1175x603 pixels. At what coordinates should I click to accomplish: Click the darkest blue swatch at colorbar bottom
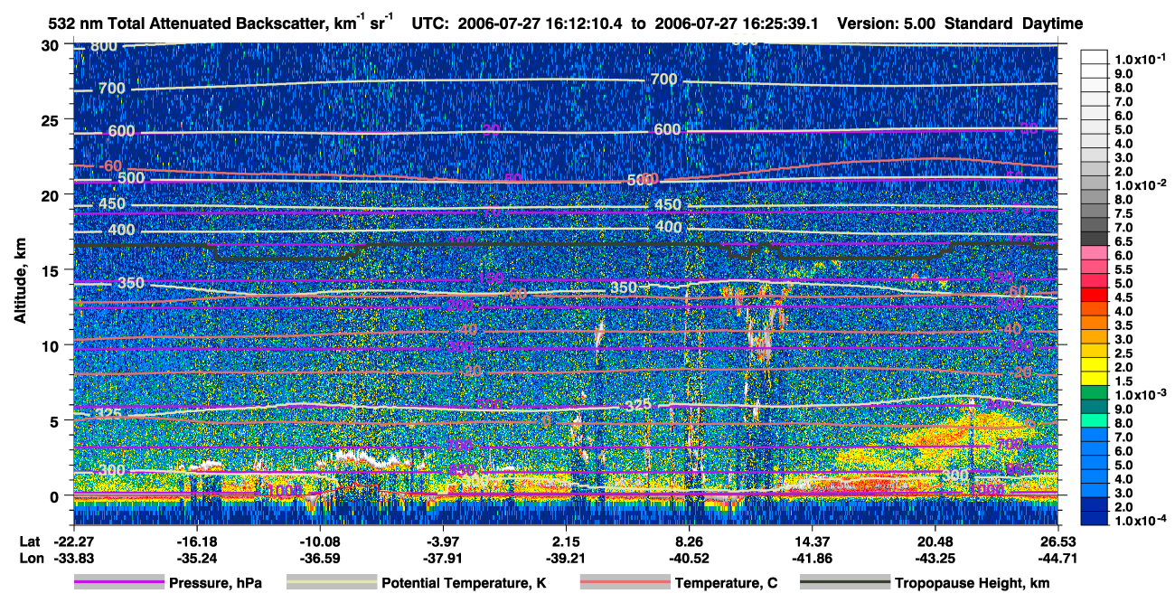(x=1095, y=518)
